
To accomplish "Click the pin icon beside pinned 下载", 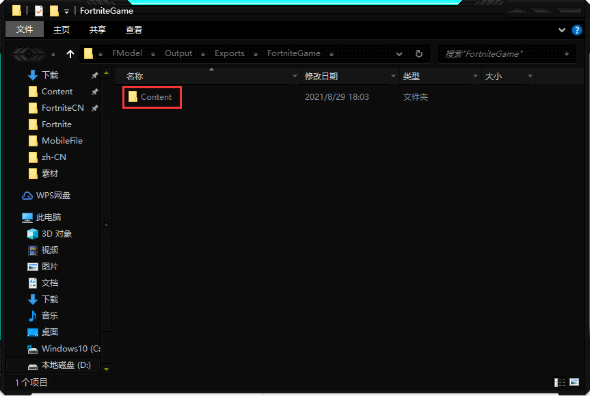I will point(95,75).
